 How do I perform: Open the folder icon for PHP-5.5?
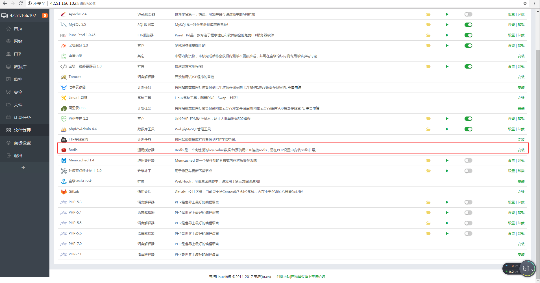click(x=428, y=223)
